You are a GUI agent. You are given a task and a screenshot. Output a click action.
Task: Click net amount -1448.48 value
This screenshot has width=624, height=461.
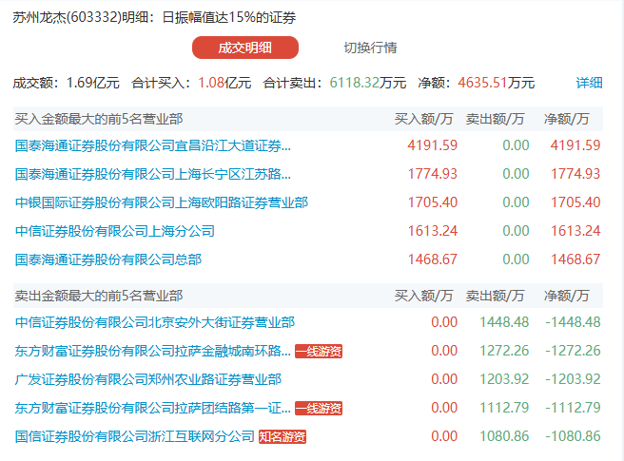coord(573,322)
